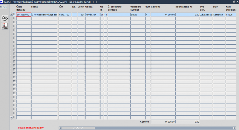Click the horizontal scrollbar left arrow
Screen dimensions: 239x130
click(60, 128)
